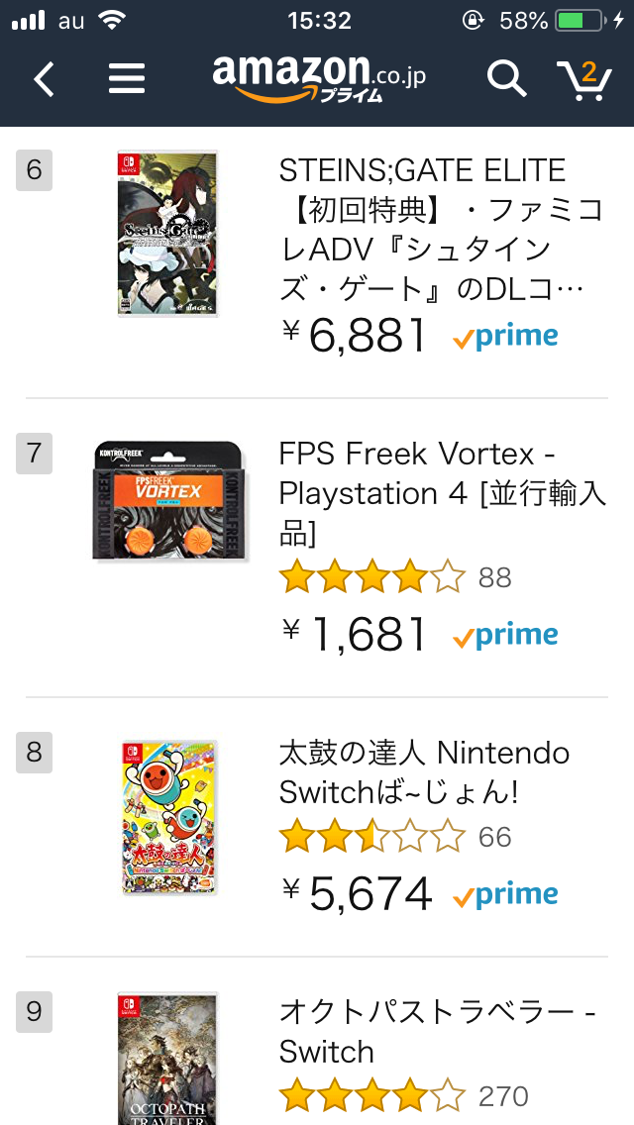Tap the ¥1,681 price
634x1125 pixels.
pyautogui.click(x=357, y=634)
